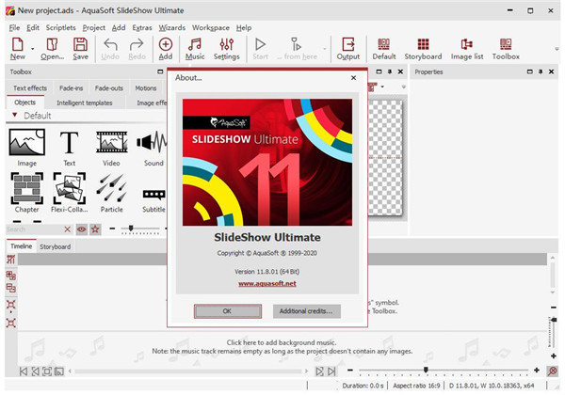
Task: Select the Intelligent templates tab
Action: coord(85,103)
